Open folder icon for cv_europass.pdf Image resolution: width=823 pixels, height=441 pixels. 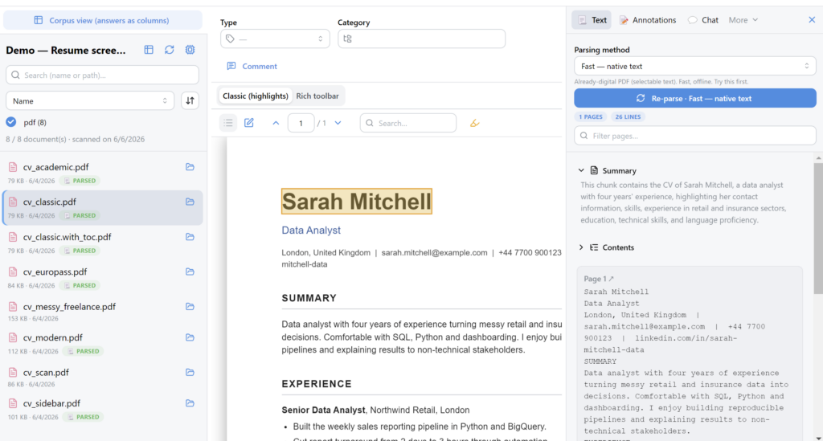[x=190, y=272]
